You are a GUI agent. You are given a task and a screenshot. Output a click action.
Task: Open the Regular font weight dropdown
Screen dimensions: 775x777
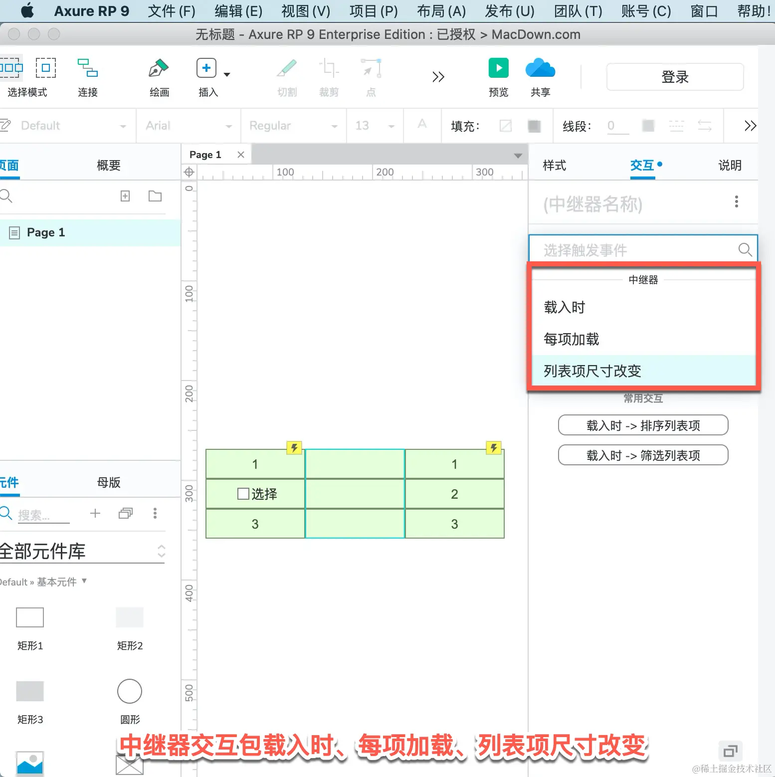click(x=293, y=126)
